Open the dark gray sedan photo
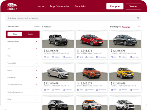The width and height of the screenshot is (147, 110). point(125,39)
